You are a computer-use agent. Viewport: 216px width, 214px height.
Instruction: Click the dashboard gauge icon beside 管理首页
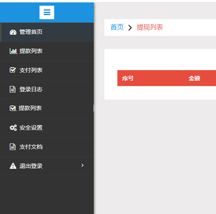13,32
